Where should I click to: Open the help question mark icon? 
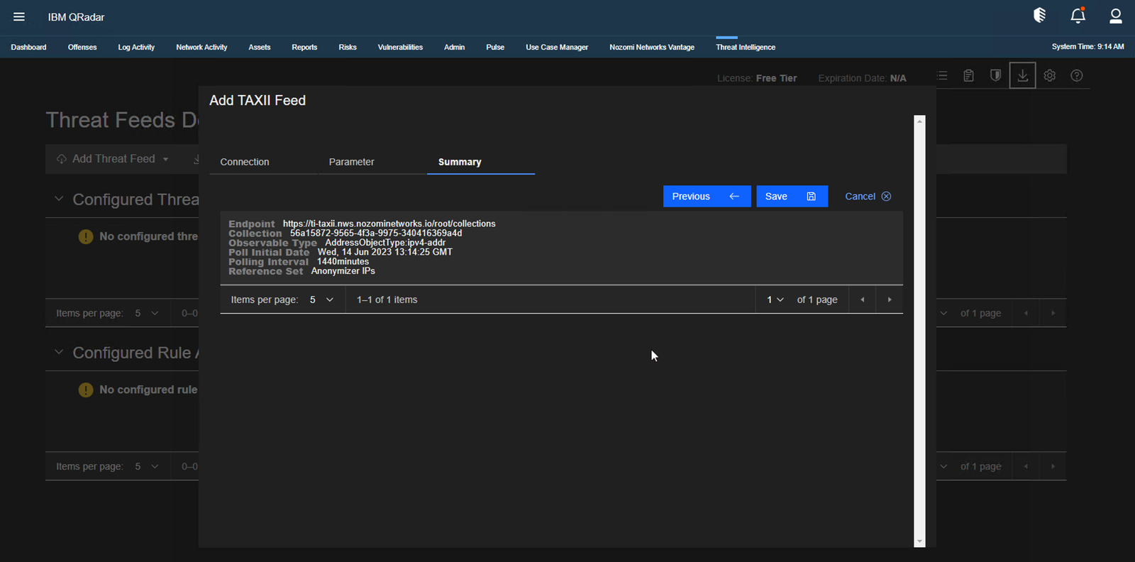[1077, 75]
